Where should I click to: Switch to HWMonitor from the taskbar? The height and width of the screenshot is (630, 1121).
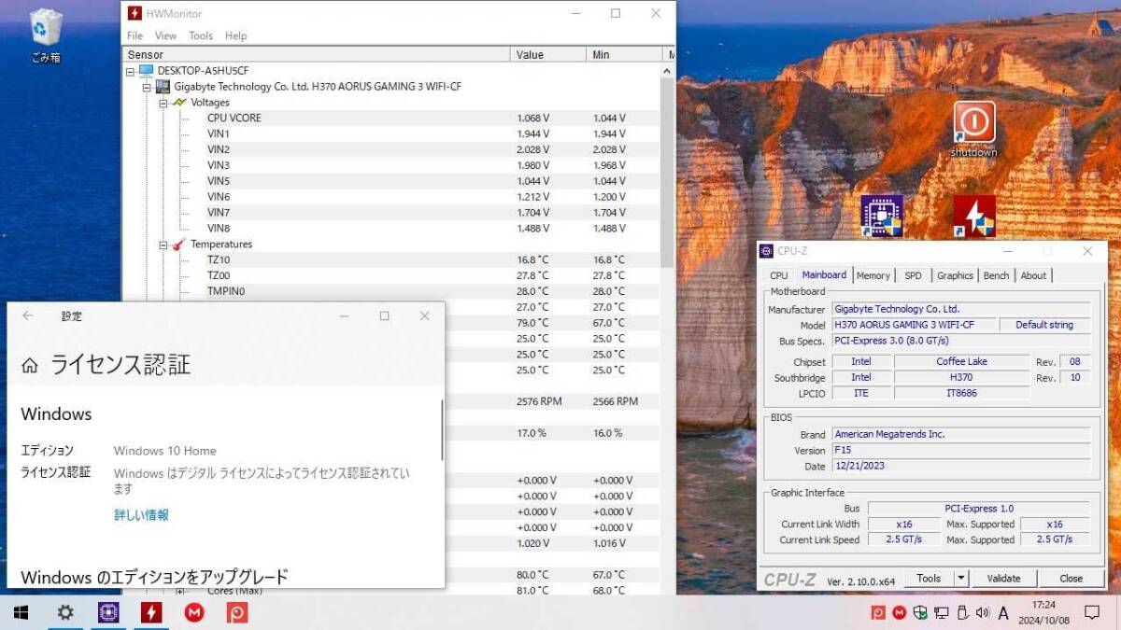pos(151,612)
